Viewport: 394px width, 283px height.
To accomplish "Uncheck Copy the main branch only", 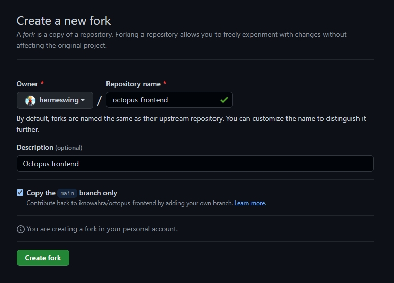I will [20, 193].
